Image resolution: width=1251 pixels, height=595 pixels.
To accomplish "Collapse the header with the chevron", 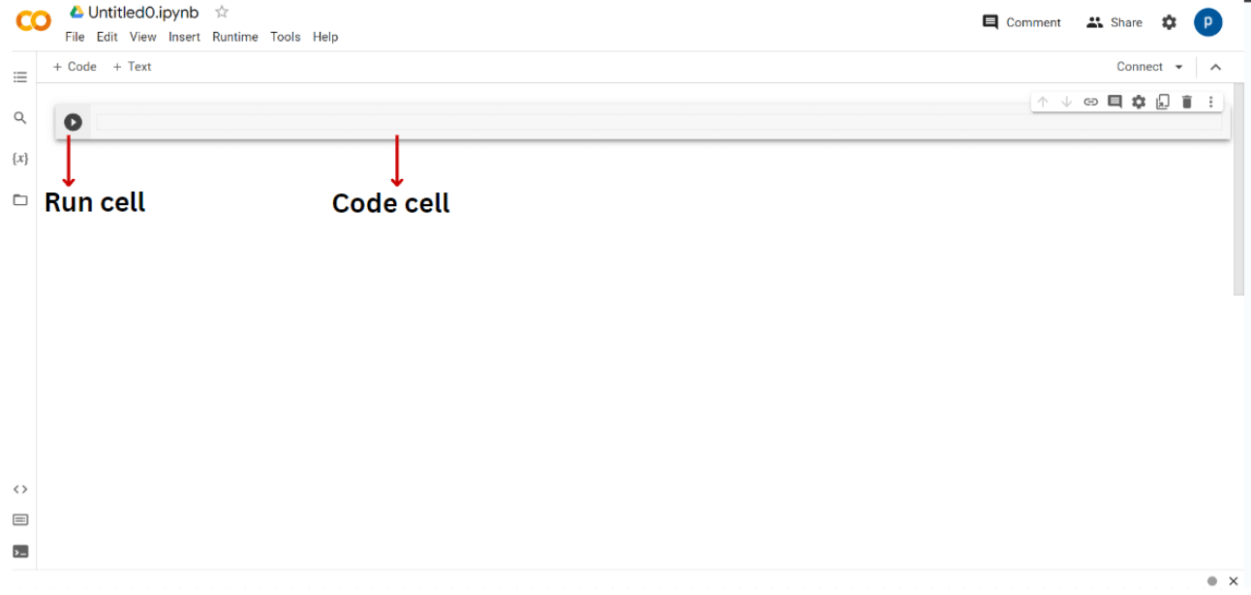I will (x=1216, y=66).
